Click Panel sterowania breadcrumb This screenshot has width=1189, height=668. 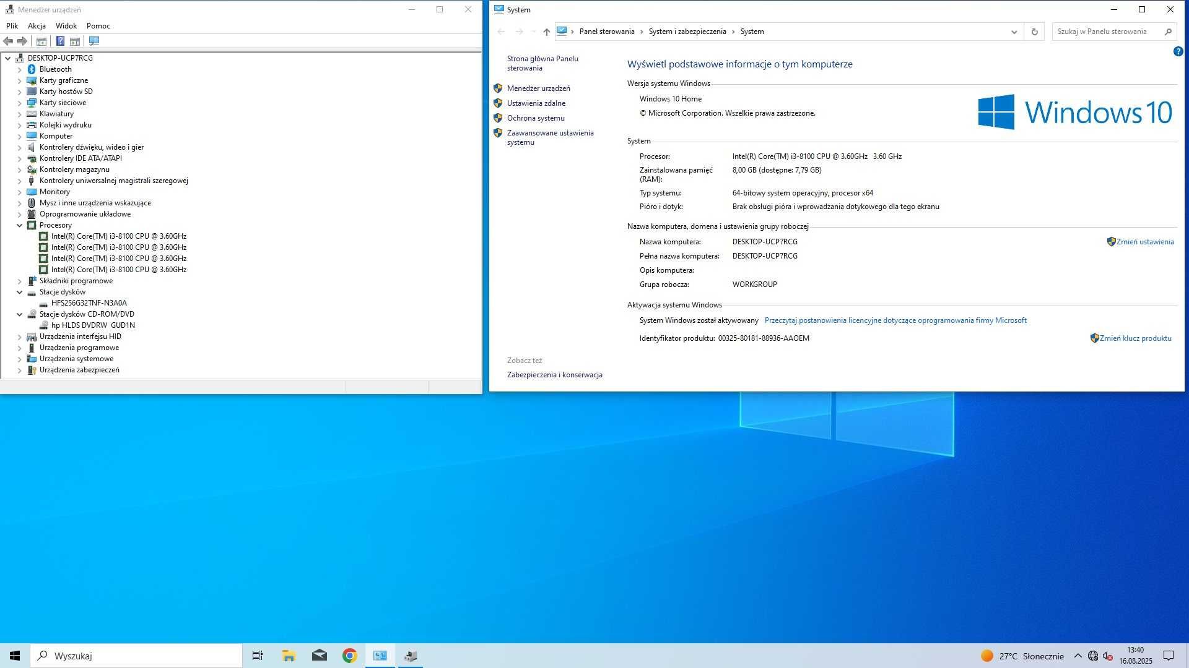(x=607, y=32)
